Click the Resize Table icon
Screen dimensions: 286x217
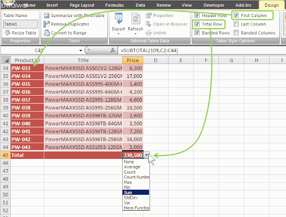7,33
